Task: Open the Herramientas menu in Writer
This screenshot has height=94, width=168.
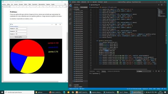Action: tap(42, 4)
